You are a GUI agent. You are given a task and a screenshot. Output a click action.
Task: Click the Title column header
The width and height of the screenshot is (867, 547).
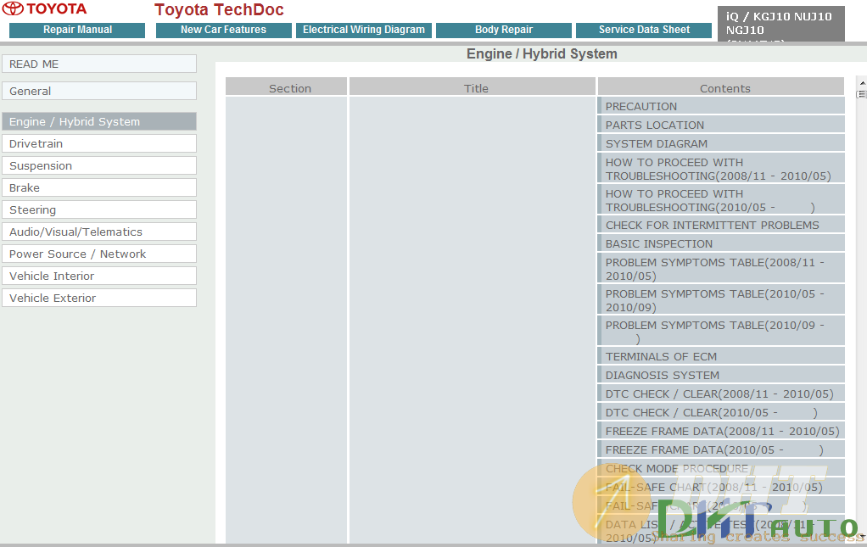point(473,87)
